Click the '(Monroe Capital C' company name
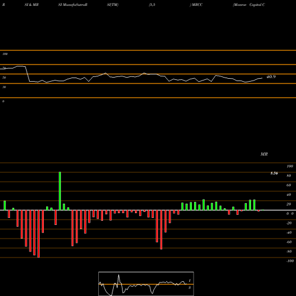 point(249,5)
